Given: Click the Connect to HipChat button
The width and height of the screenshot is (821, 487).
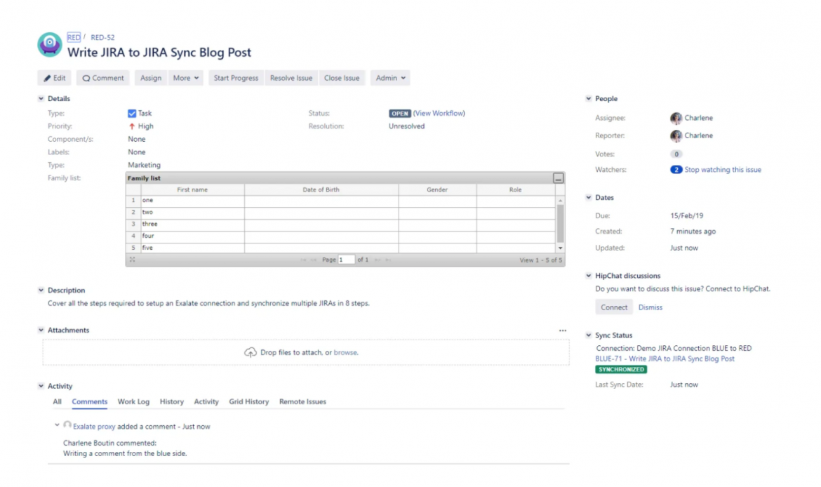Looking at the screenshot, I should [614, 307].
